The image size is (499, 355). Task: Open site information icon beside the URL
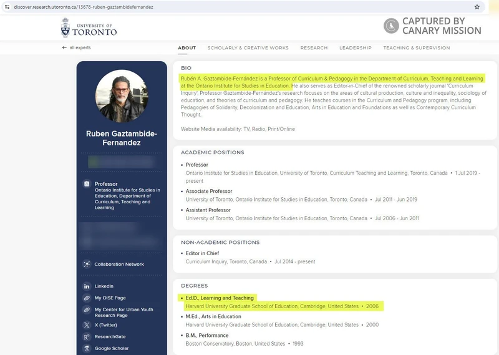coord(7,7)
